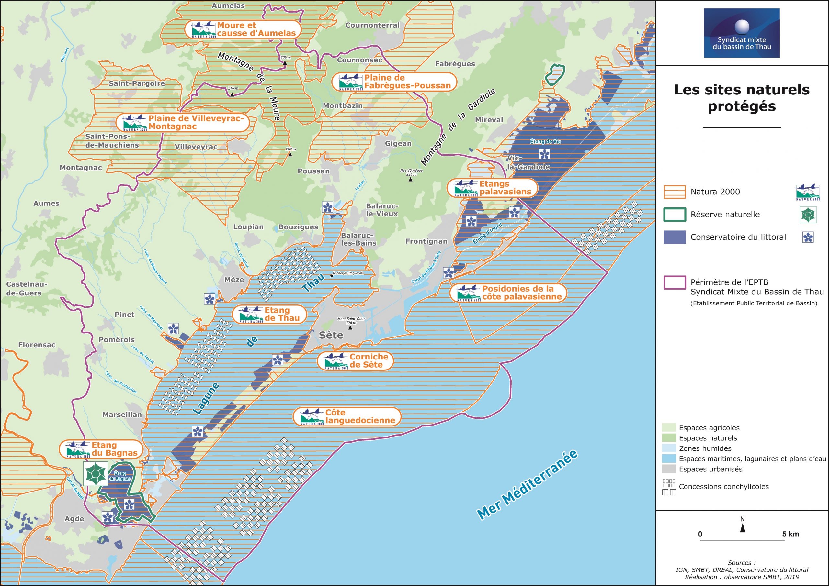The height and width of the screenshot is (586, 829).
Task: Click the Syndicat mixte du bassin de Thau logo
Action: tap(742, 33)
